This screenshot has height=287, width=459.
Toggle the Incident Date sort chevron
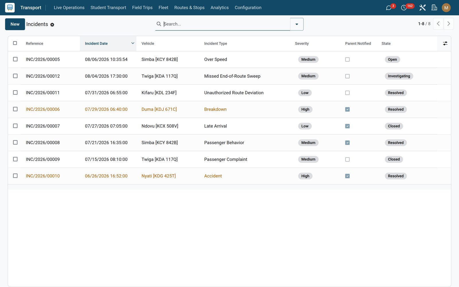[x=133, y=43]
